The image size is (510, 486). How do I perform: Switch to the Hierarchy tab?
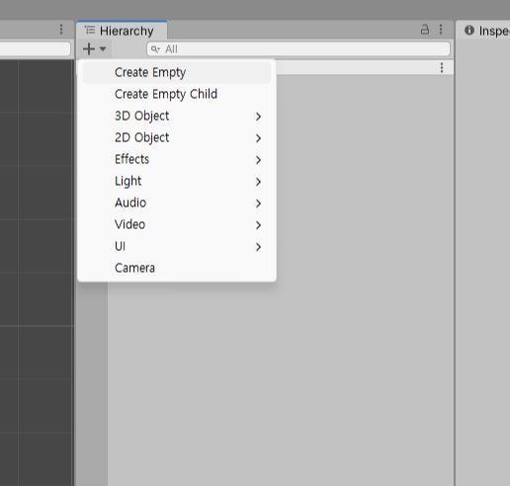point(122,31)
